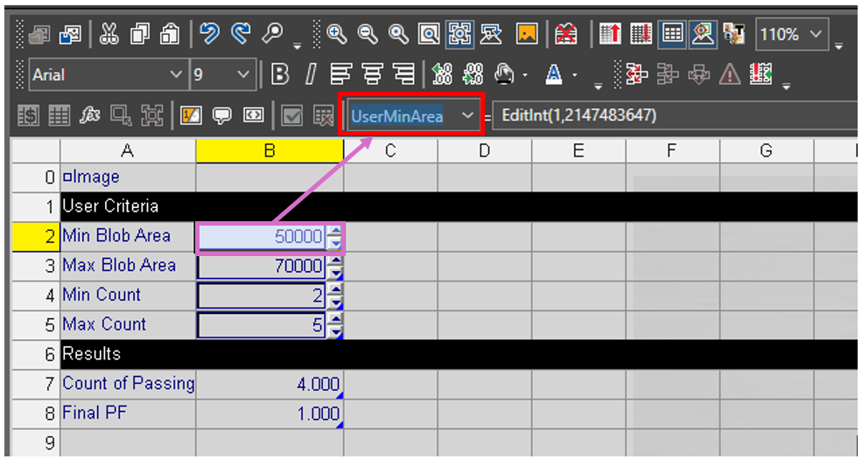
Task: Insert a comment via speech bubble icon
Action: tap(222, 115)
